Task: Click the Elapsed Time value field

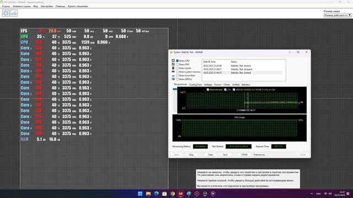Action: tap(279, 146)
